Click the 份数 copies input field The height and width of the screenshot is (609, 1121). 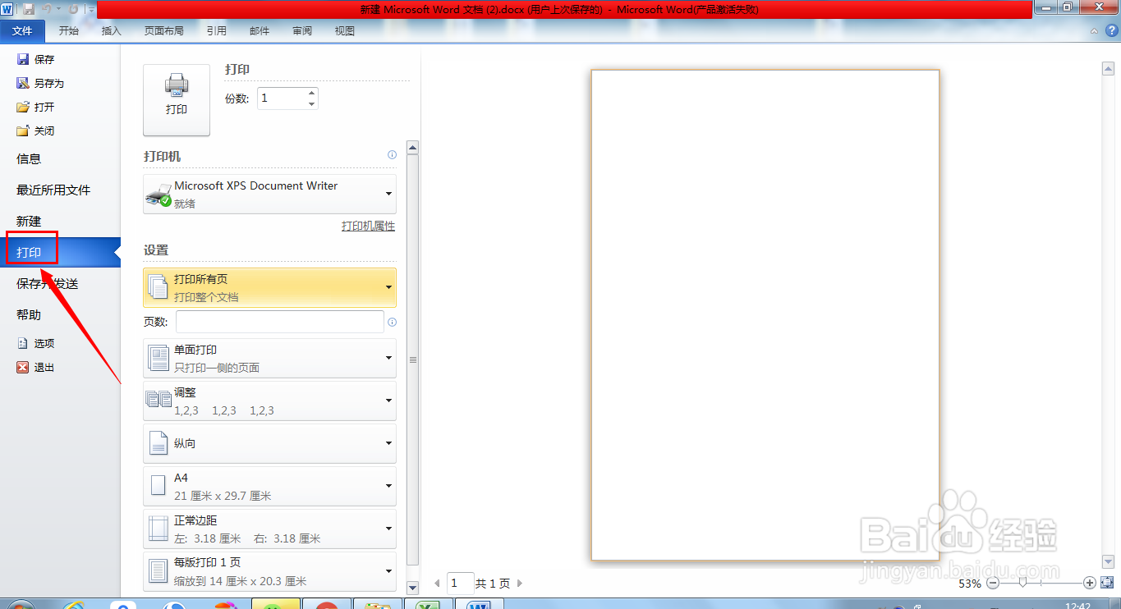282,98
